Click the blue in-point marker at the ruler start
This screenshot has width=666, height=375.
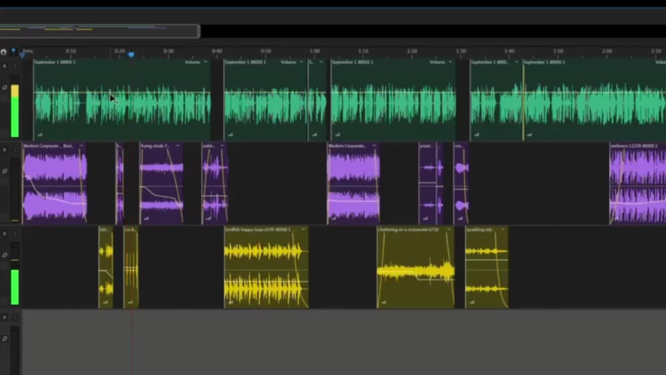tap(23, 53)
